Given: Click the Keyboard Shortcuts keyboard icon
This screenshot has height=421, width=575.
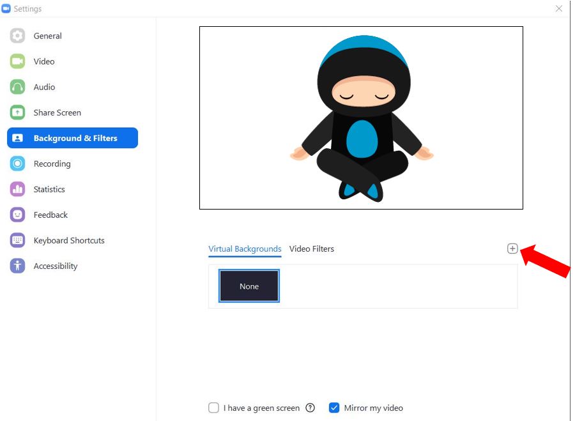Looking at the screenshot, I should click(x=17, y=240).
